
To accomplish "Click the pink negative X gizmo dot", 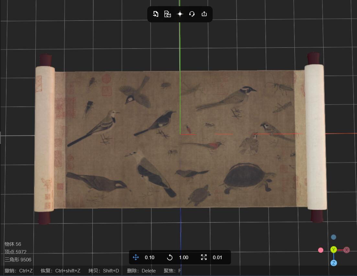I will pyautogui.click(x=320, y=250).
